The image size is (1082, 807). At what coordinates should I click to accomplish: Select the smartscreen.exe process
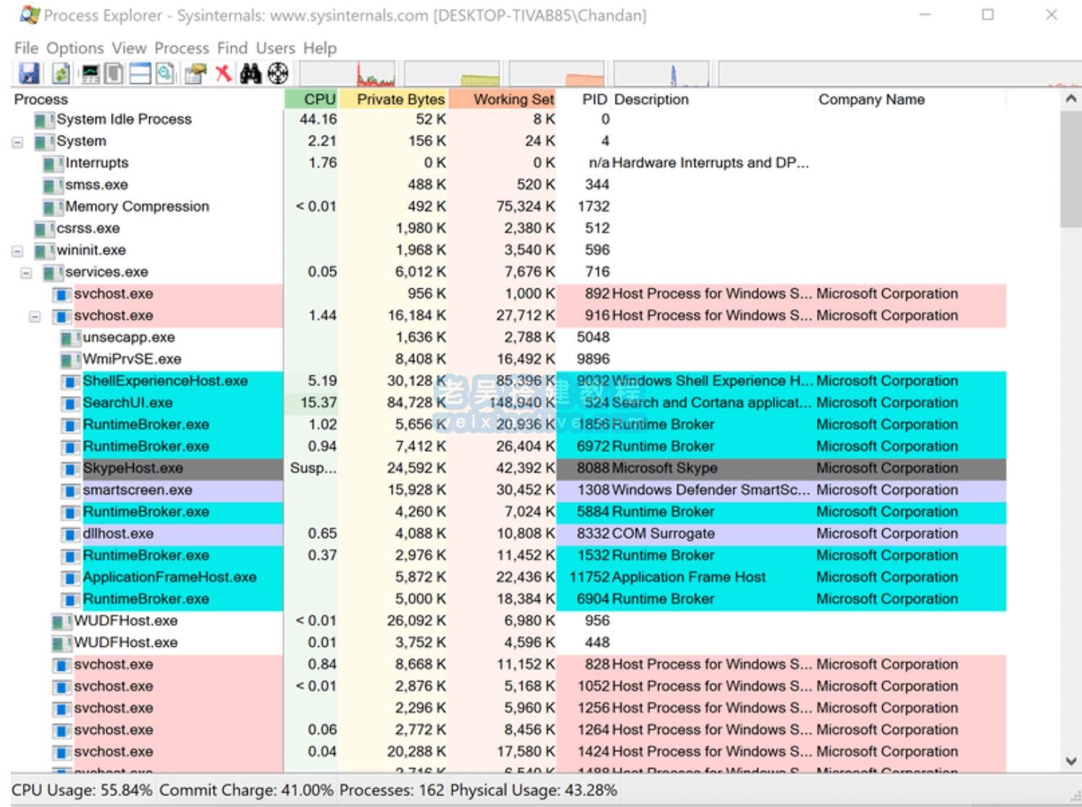508,490
